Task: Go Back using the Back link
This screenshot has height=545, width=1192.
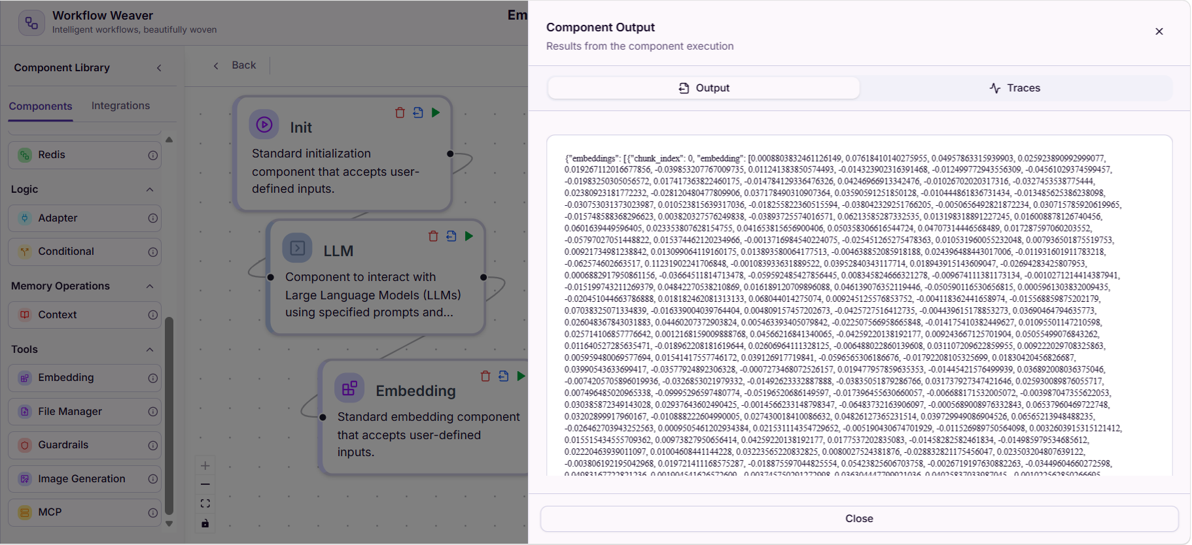Action: coord(235,65)
